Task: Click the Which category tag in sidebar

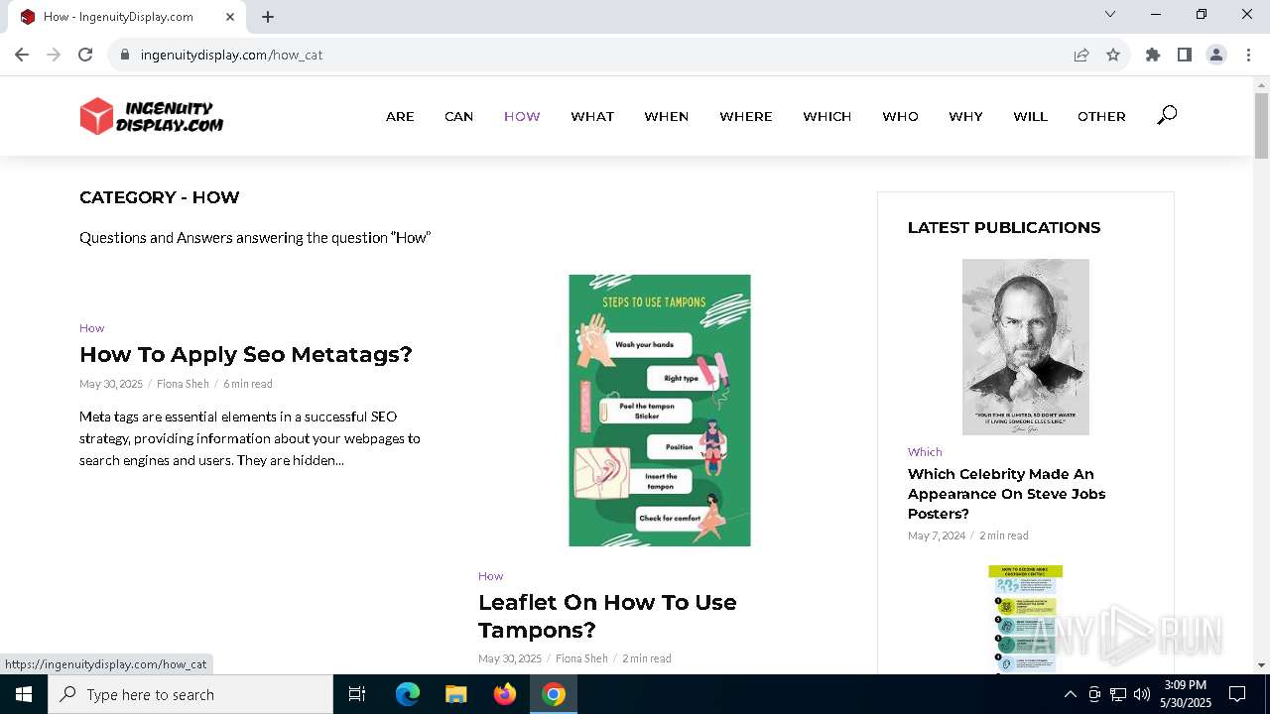Action: point(925,452)
